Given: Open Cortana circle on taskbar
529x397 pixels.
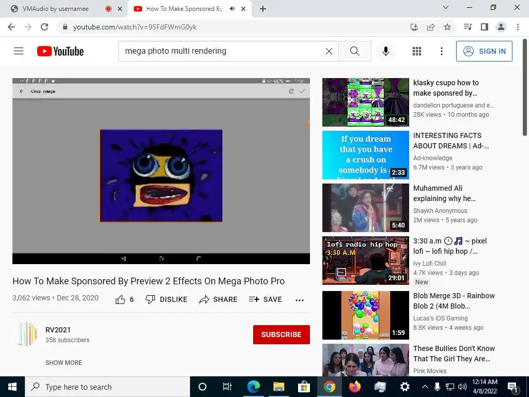Looking at the screenshot, I should [x=203, y=387].
